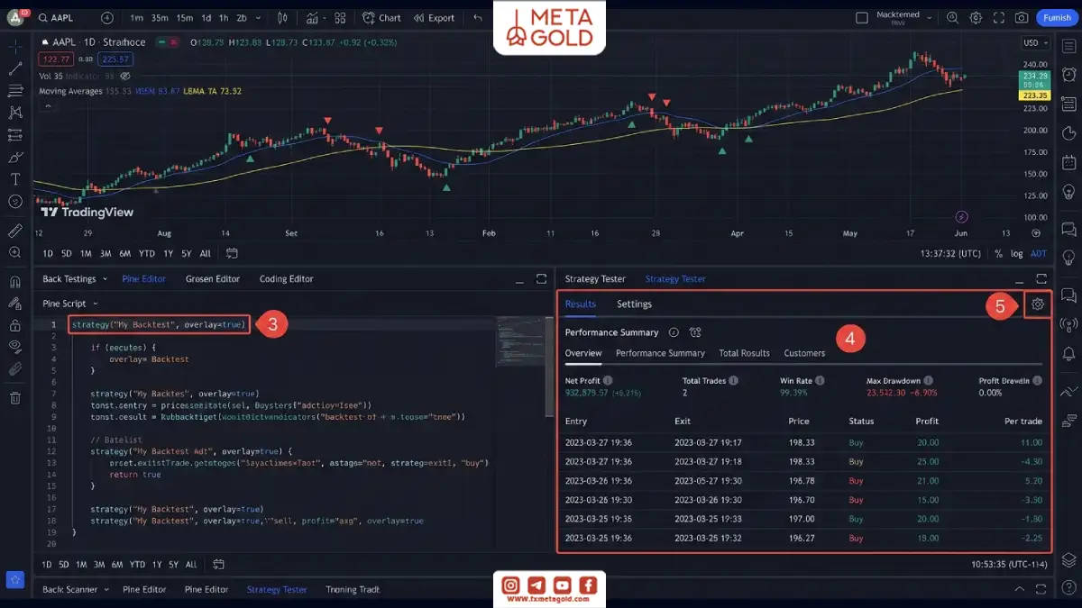Screen dimensions: 1082x608
Task: Select the Overview tab
Action: 583,353
